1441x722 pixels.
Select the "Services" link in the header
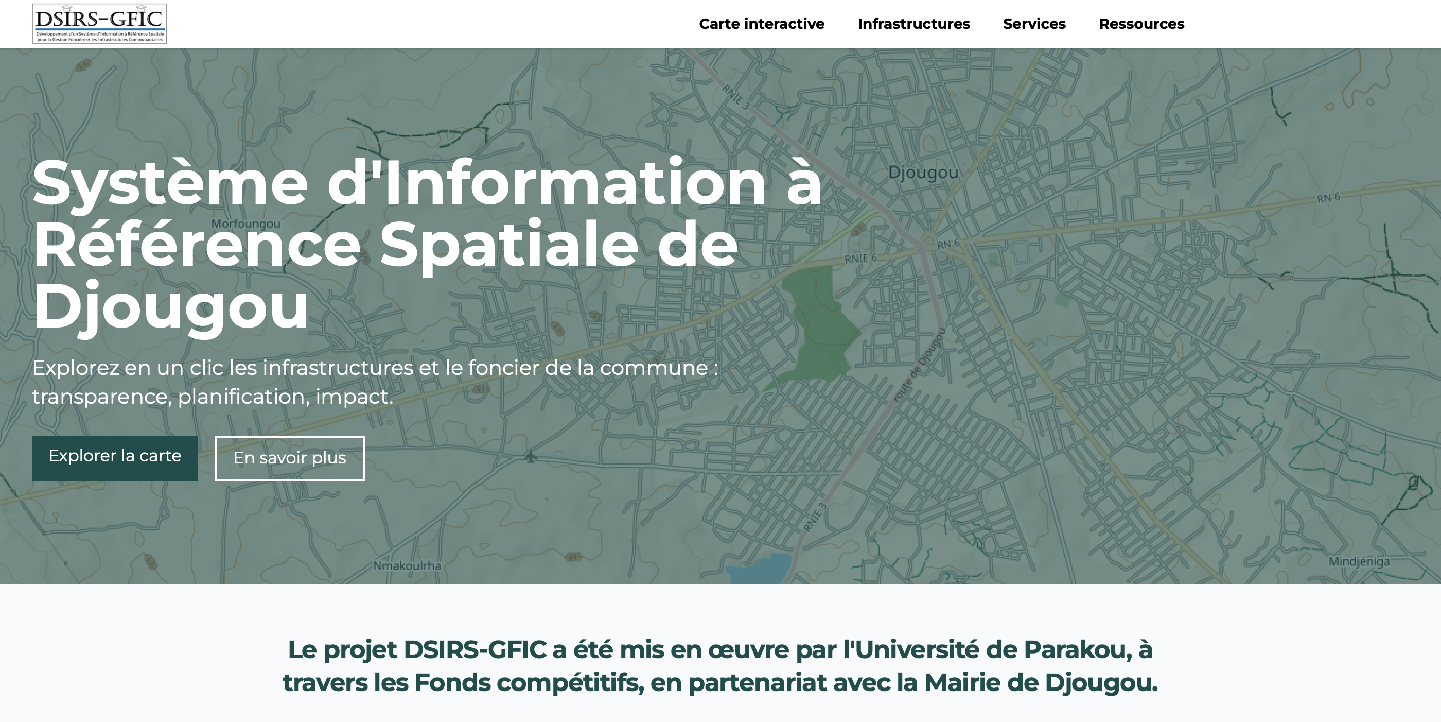[x=1034, y=24]
